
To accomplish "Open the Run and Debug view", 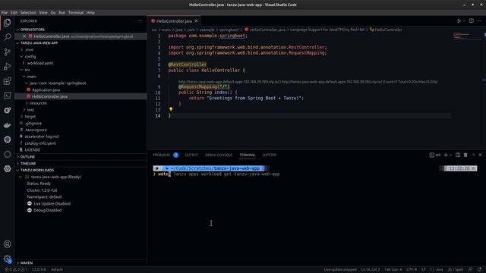I will (x=7, y=66).
